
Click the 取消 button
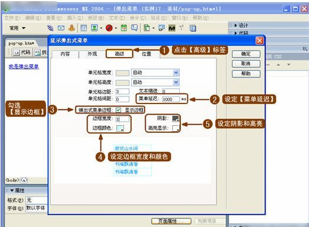click(246, 64)
